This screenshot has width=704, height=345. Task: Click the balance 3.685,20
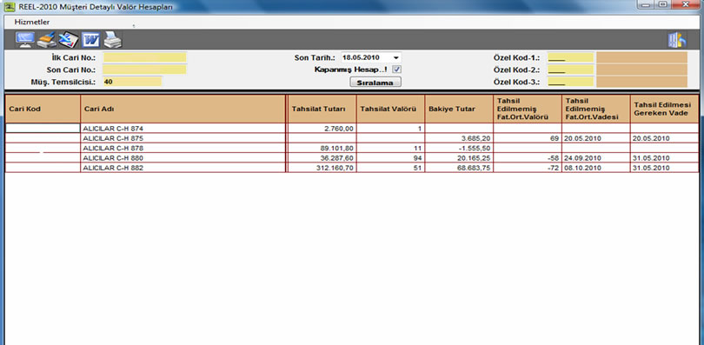(475, 139)
